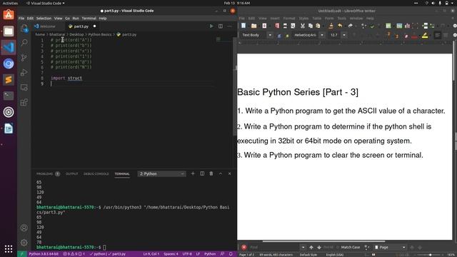Kill the terminal with trash icon
This screenshot has width=457, height=257.
pos(211,173)
